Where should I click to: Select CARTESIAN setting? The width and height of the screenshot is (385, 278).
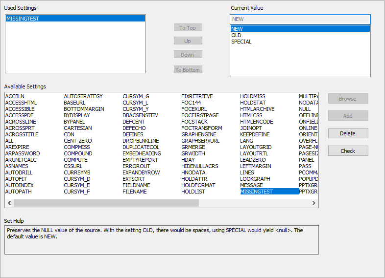click(x=78, y=128)
